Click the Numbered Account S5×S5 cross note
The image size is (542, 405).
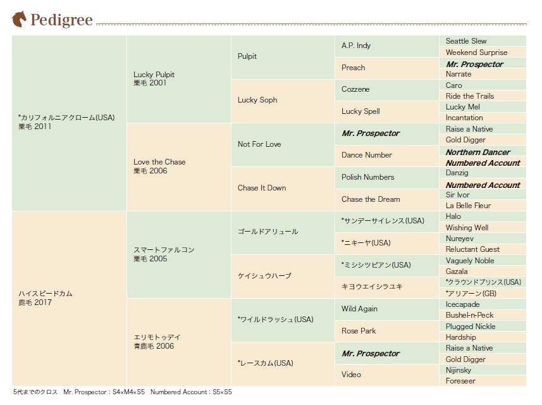click(191, 392)
